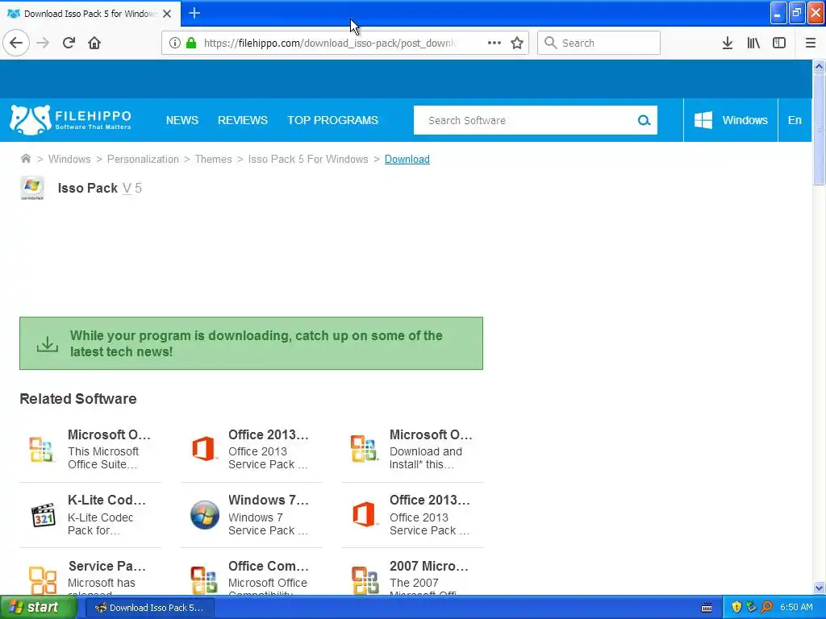Select Download Isso Pack taskbar button

149,608
